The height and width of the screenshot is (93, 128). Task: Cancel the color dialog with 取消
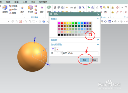(94, 60)
